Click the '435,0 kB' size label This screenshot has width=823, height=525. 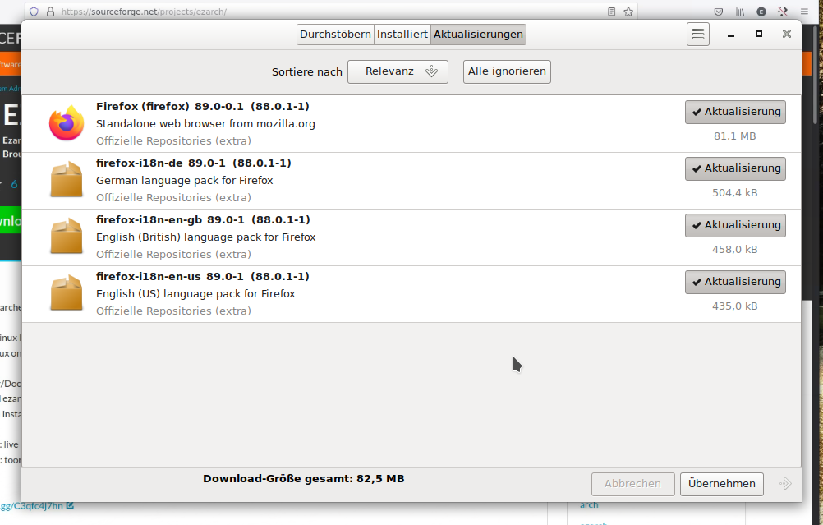(x=735, y=306)
